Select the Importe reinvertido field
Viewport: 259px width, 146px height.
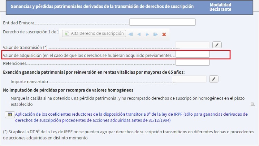coord(189,79)
